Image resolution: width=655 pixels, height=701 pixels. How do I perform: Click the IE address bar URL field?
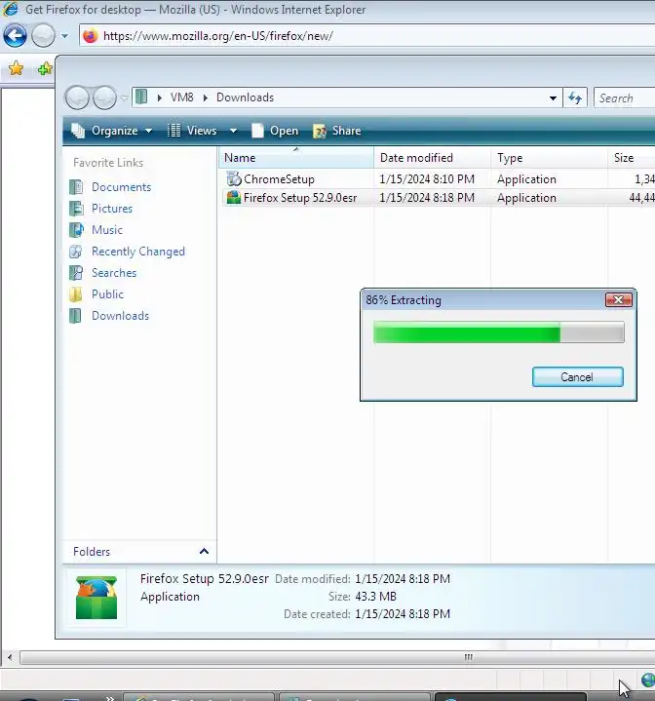pyautogui.click(x=366, y=36)
